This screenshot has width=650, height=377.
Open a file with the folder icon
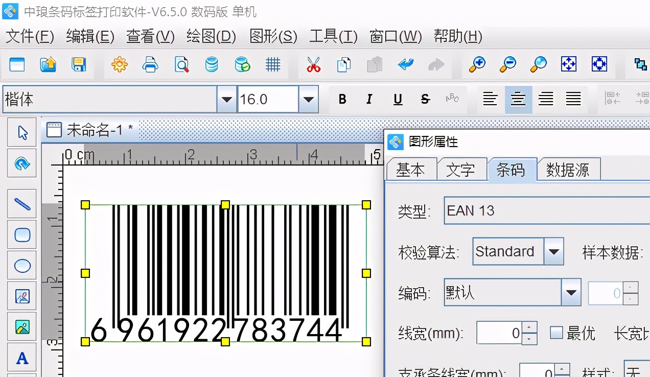point(48,64)
